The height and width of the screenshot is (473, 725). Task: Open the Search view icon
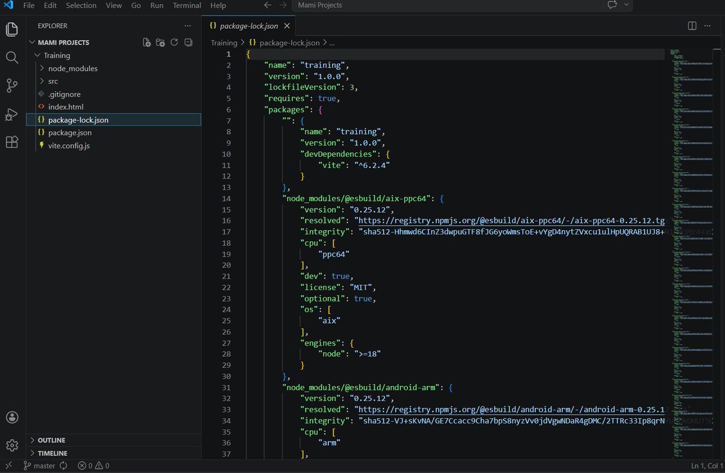12,57
